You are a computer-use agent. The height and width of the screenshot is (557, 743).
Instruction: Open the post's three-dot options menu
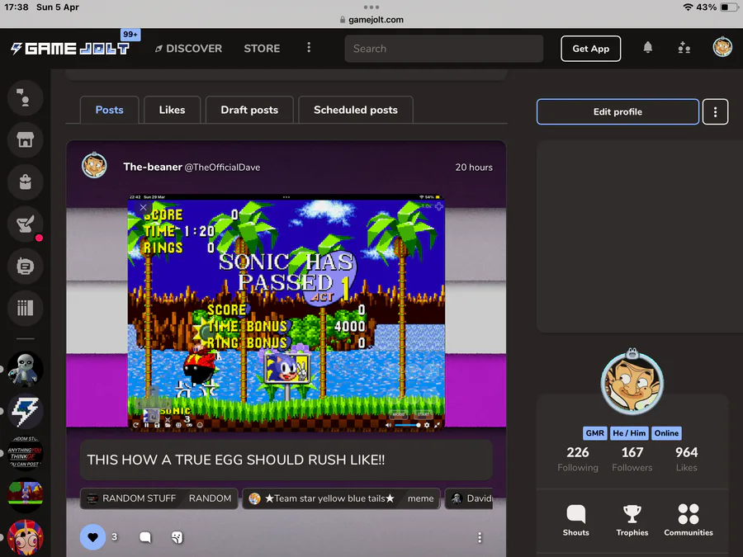pos(480,537)
